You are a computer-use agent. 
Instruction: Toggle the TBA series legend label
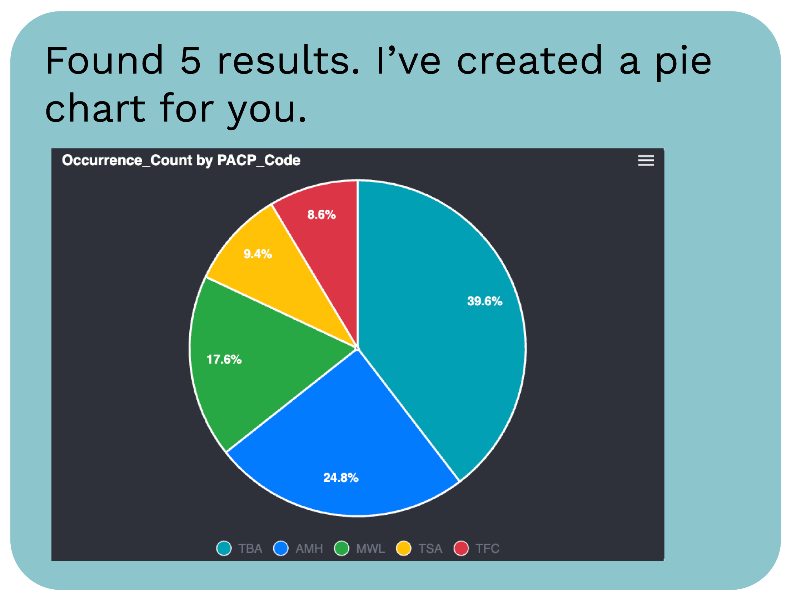(250, 549)
